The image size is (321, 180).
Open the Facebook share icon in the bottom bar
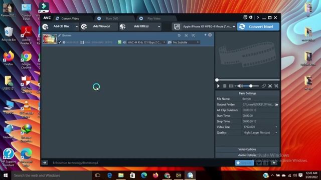tap(266, 163)
